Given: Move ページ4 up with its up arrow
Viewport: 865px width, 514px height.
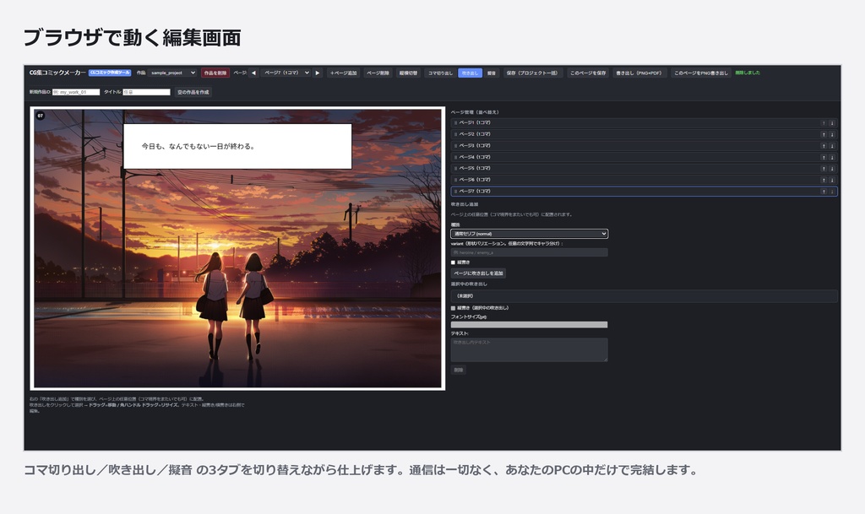Looking at the screenshot, I should [824, 158].
